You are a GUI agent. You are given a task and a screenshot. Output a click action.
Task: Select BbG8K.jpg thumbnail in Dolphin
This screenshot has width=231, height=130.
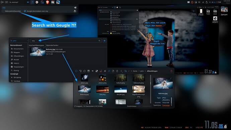click(x=121, y=89)
